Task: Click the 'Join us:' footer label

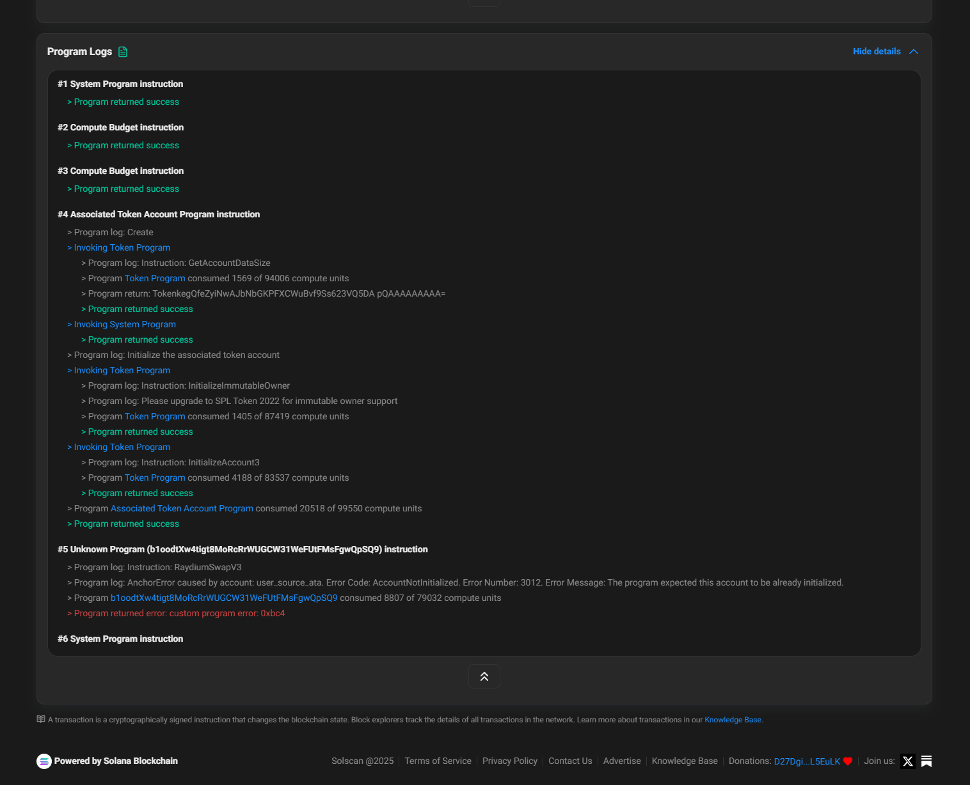Action: click(x=879, y=761)
